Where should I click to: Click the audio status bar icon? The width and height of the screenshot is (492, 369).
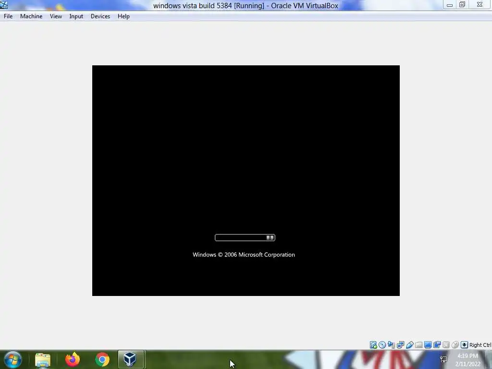click(x=391, y=345)
